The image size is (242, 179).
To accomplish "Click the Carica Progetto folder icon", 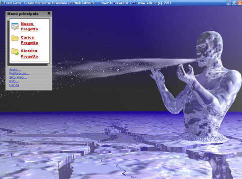I will click(x=15, y=38).
